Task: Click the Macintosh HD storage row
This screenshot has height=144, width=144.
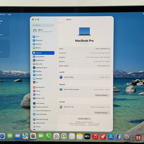Action: (84, 107)
